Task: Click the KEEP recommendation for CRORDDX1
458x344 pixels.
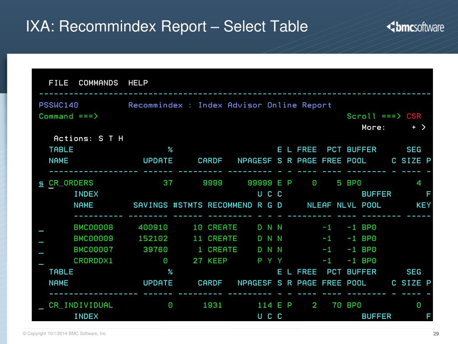Action: click(217, 261)
